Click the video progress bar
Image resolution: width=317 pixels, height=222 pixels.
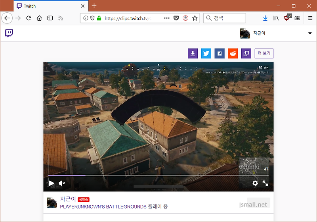click(x=158, y=176)
